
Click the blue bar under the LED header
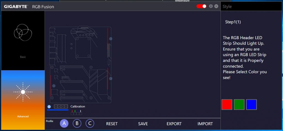click(58, 110)
